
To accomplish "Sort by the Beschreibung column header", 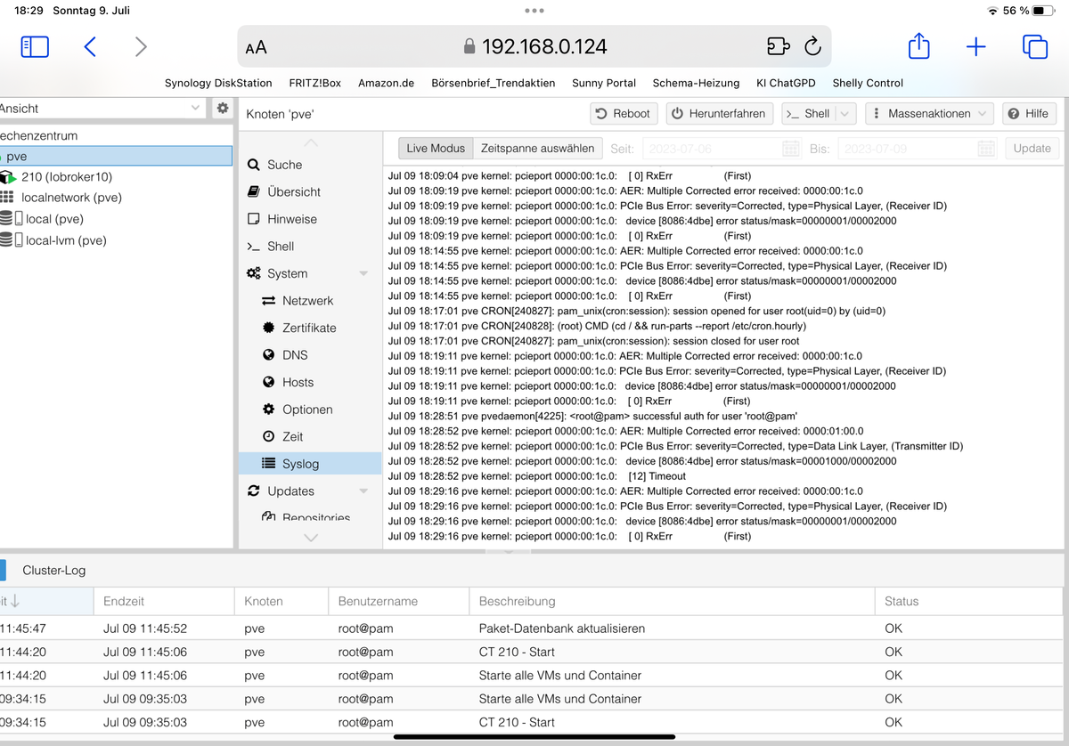I will coord(672,602).
